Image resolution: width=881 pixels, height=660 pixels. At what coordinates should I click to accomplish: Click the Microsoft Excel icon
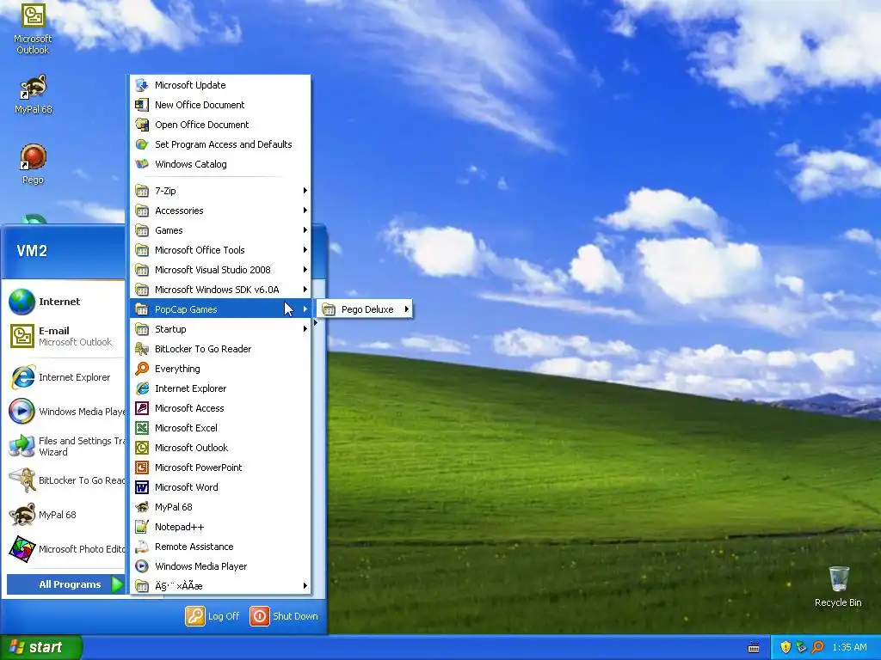142,428
